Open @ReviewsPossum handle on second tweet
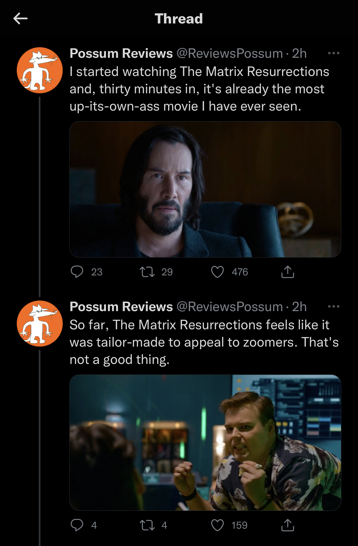 [230, 307]
